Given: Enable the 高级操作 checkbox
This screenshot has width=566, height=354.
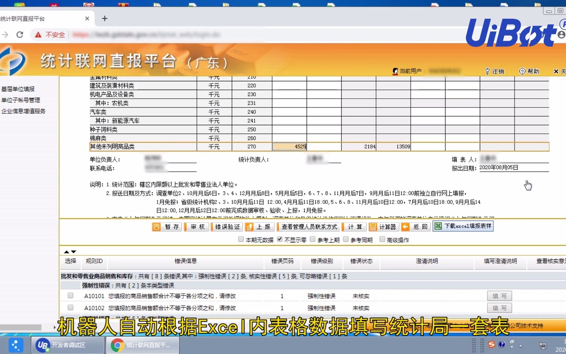Looking at the screenshot, I should click(382, 239).
